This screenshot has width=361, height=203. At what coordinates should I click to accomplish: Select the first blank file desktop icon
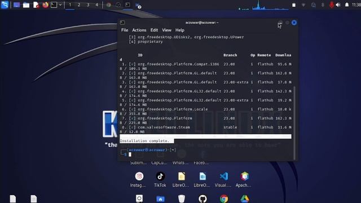(x=13, y=198)
